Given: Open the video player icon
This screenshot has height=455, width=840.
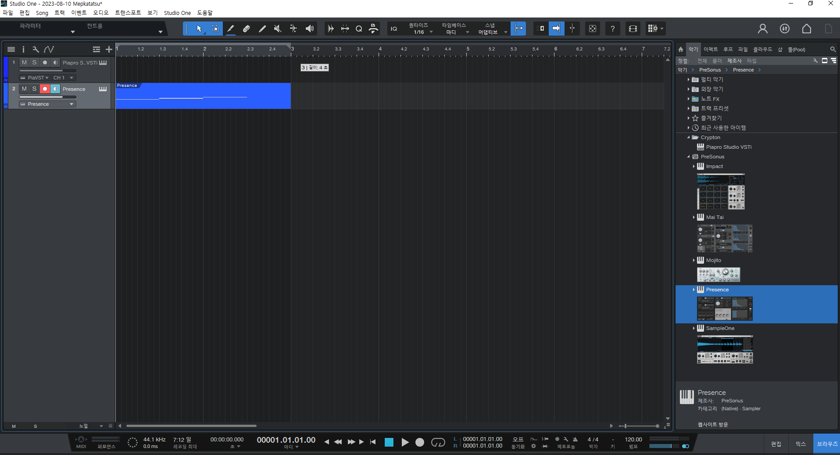Looking at the screenshot, I should (633, 29).
